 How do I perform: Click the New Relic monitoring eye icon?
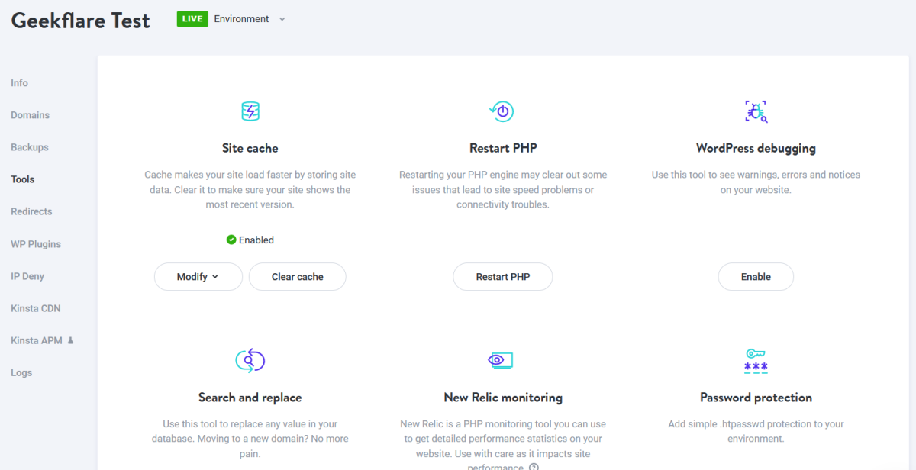(x=500, y=360)
